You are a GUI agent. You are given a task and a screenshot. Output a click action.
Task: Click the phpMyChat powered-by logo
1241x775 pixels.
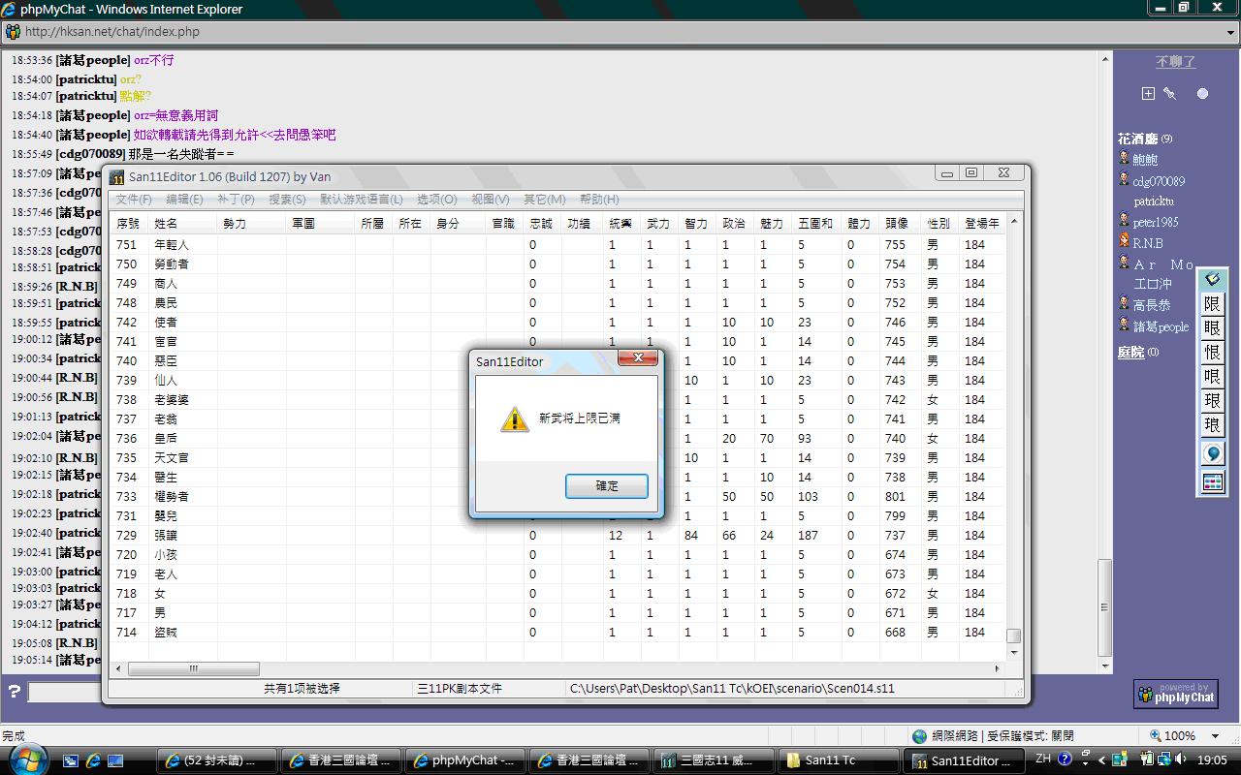click(1175, 694)
